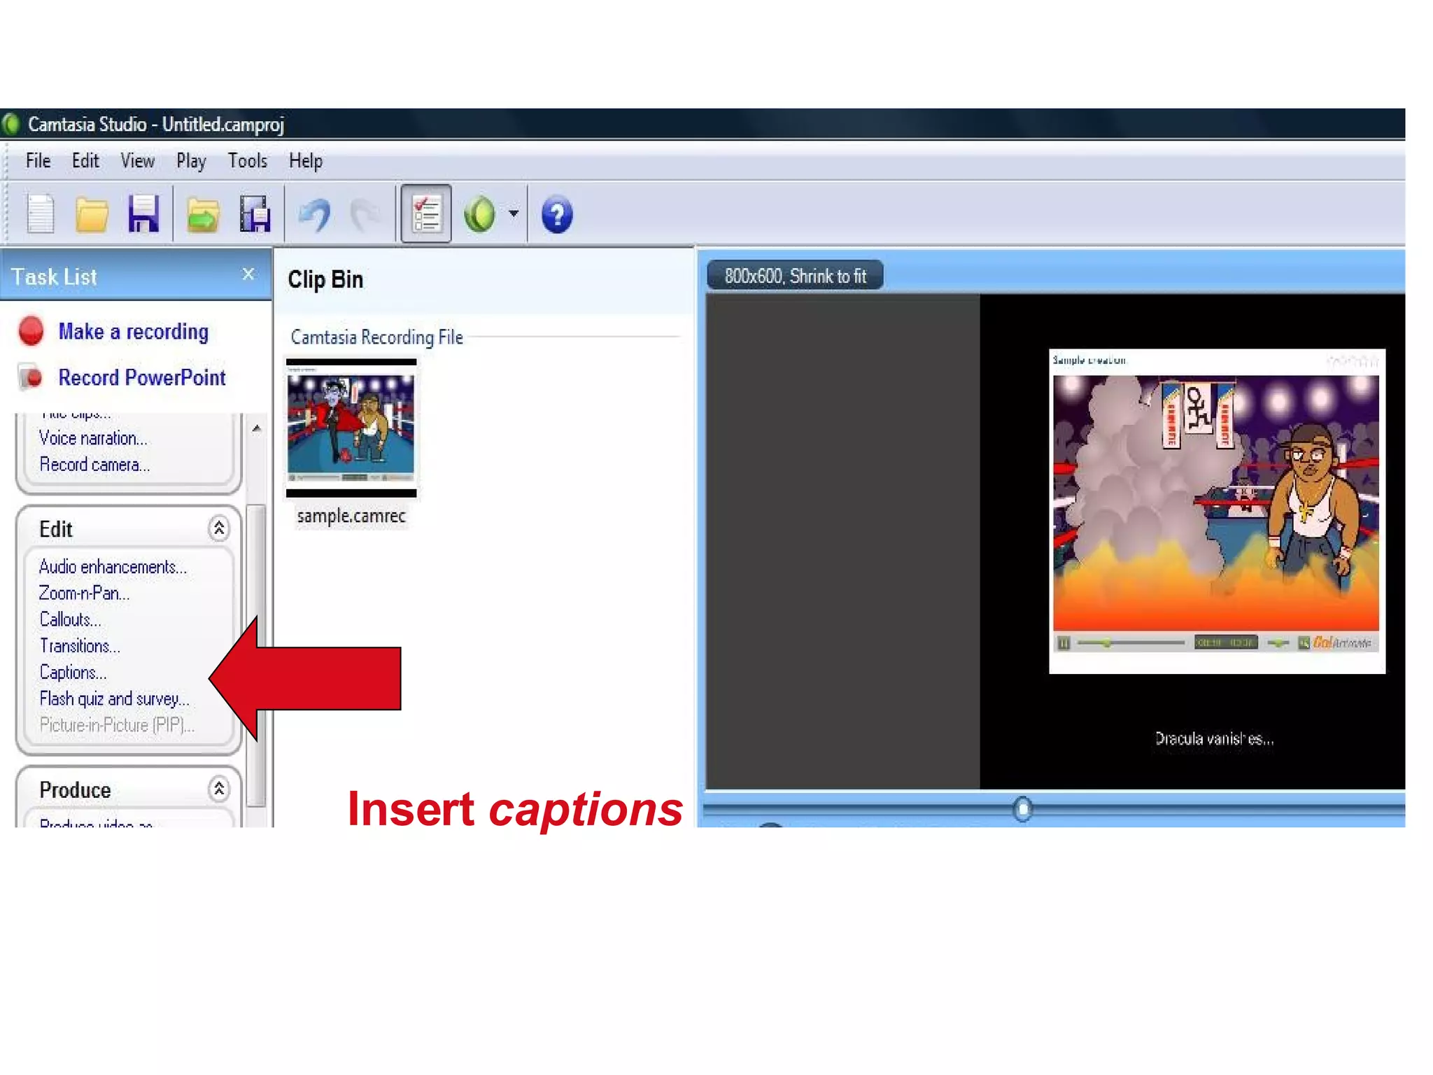Click the green Camtasia launcher icon
Viewport: 1433px width, 1075px height.
pyautogui.click(x=480, y=214)
